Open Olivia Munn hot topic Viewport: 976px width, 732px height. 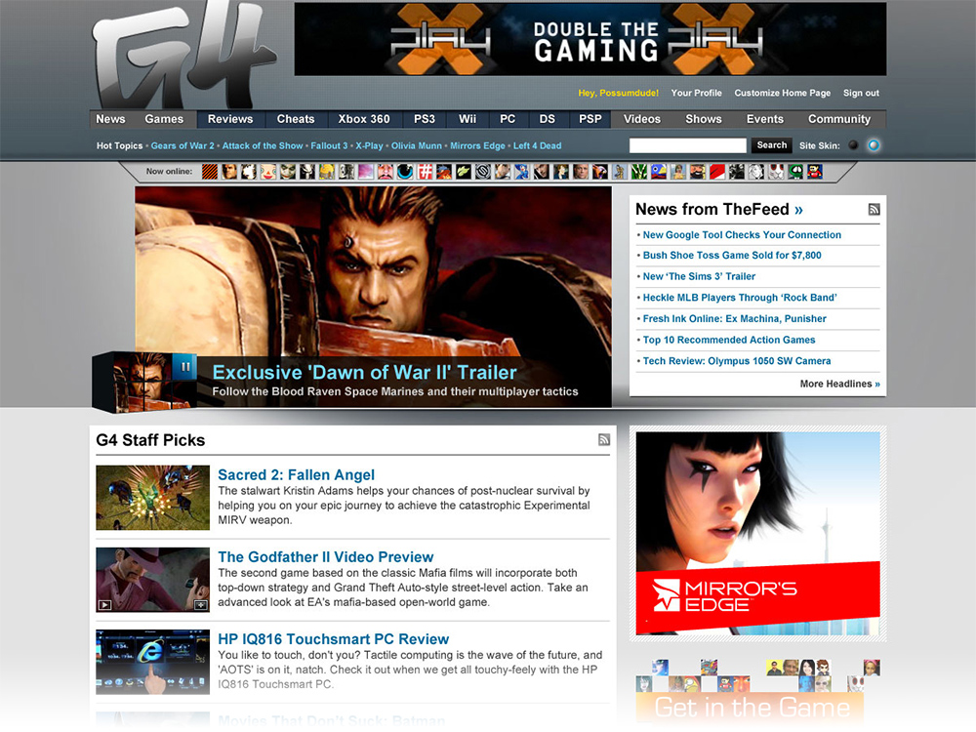pos(417,145)
